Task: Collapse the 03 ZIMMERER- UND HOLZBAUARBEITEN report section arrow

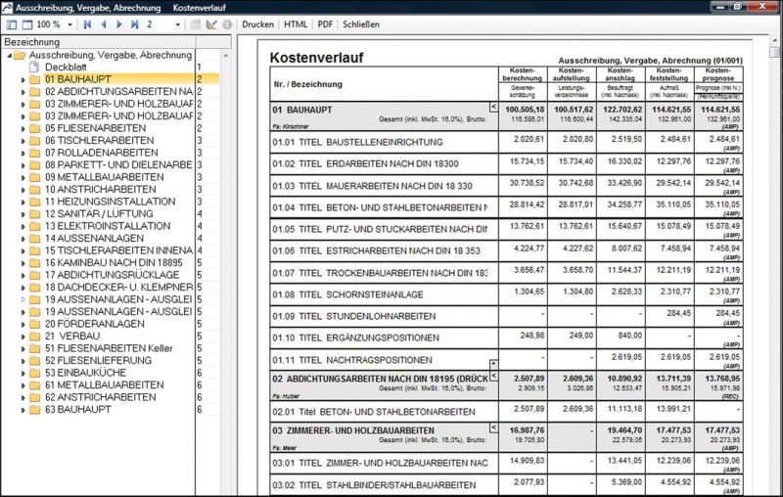Action: (493, 428)
